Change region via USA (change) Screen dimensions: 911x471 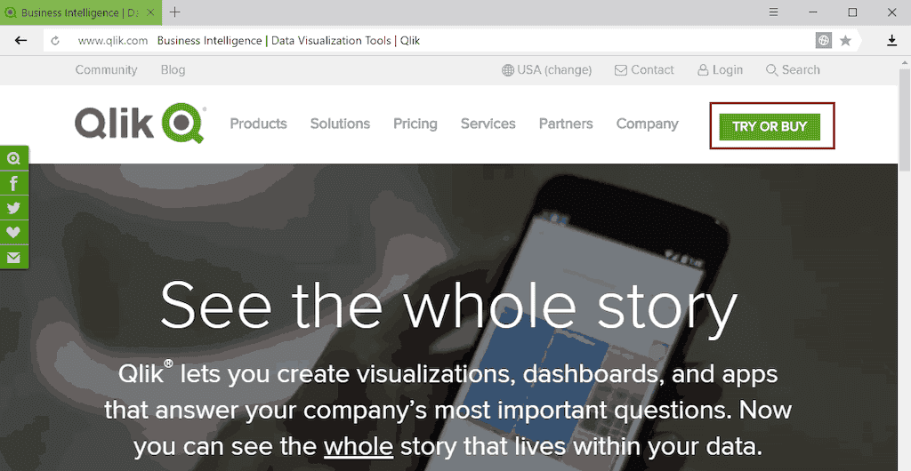547,70
